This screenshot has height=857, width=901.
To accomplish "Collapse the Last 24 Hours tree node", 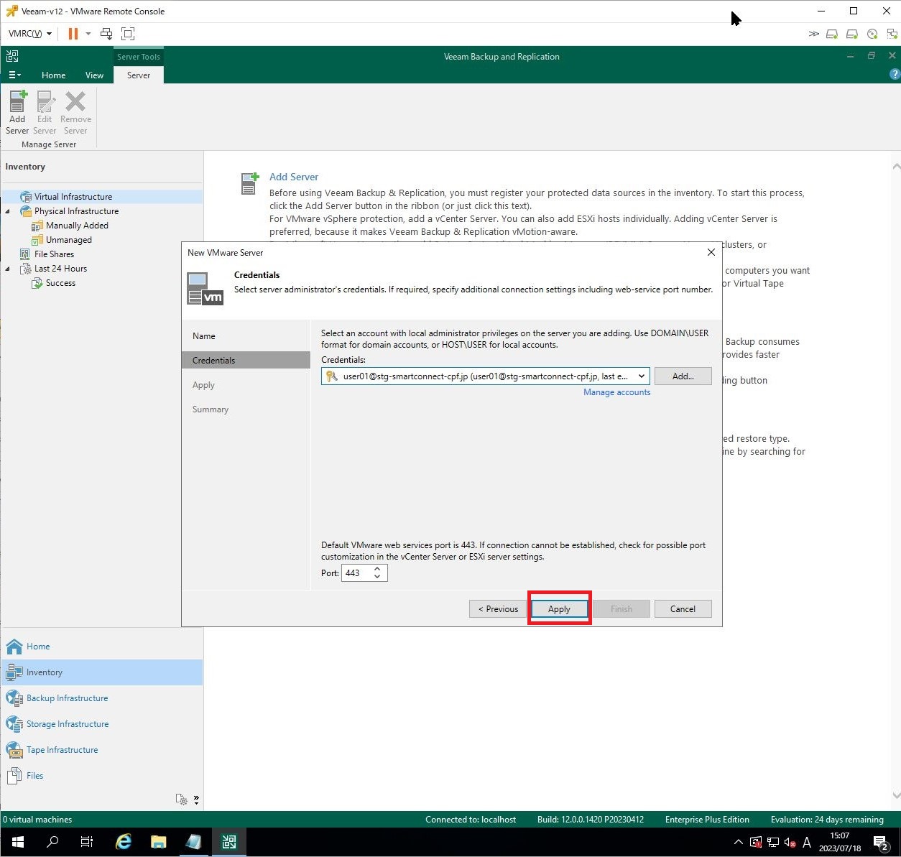I will coord(8,269).
